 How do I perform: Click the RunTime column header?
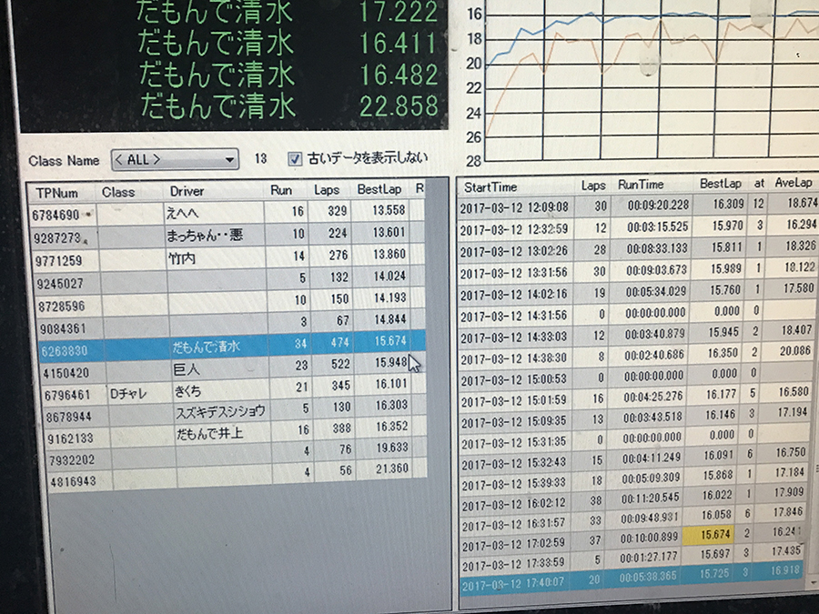(641, 185)
